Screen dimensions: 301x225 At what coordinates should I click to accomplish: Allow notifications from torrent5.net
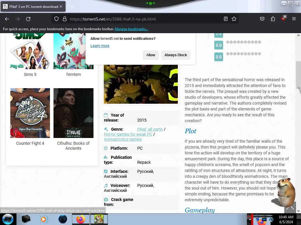coord(151,55)
